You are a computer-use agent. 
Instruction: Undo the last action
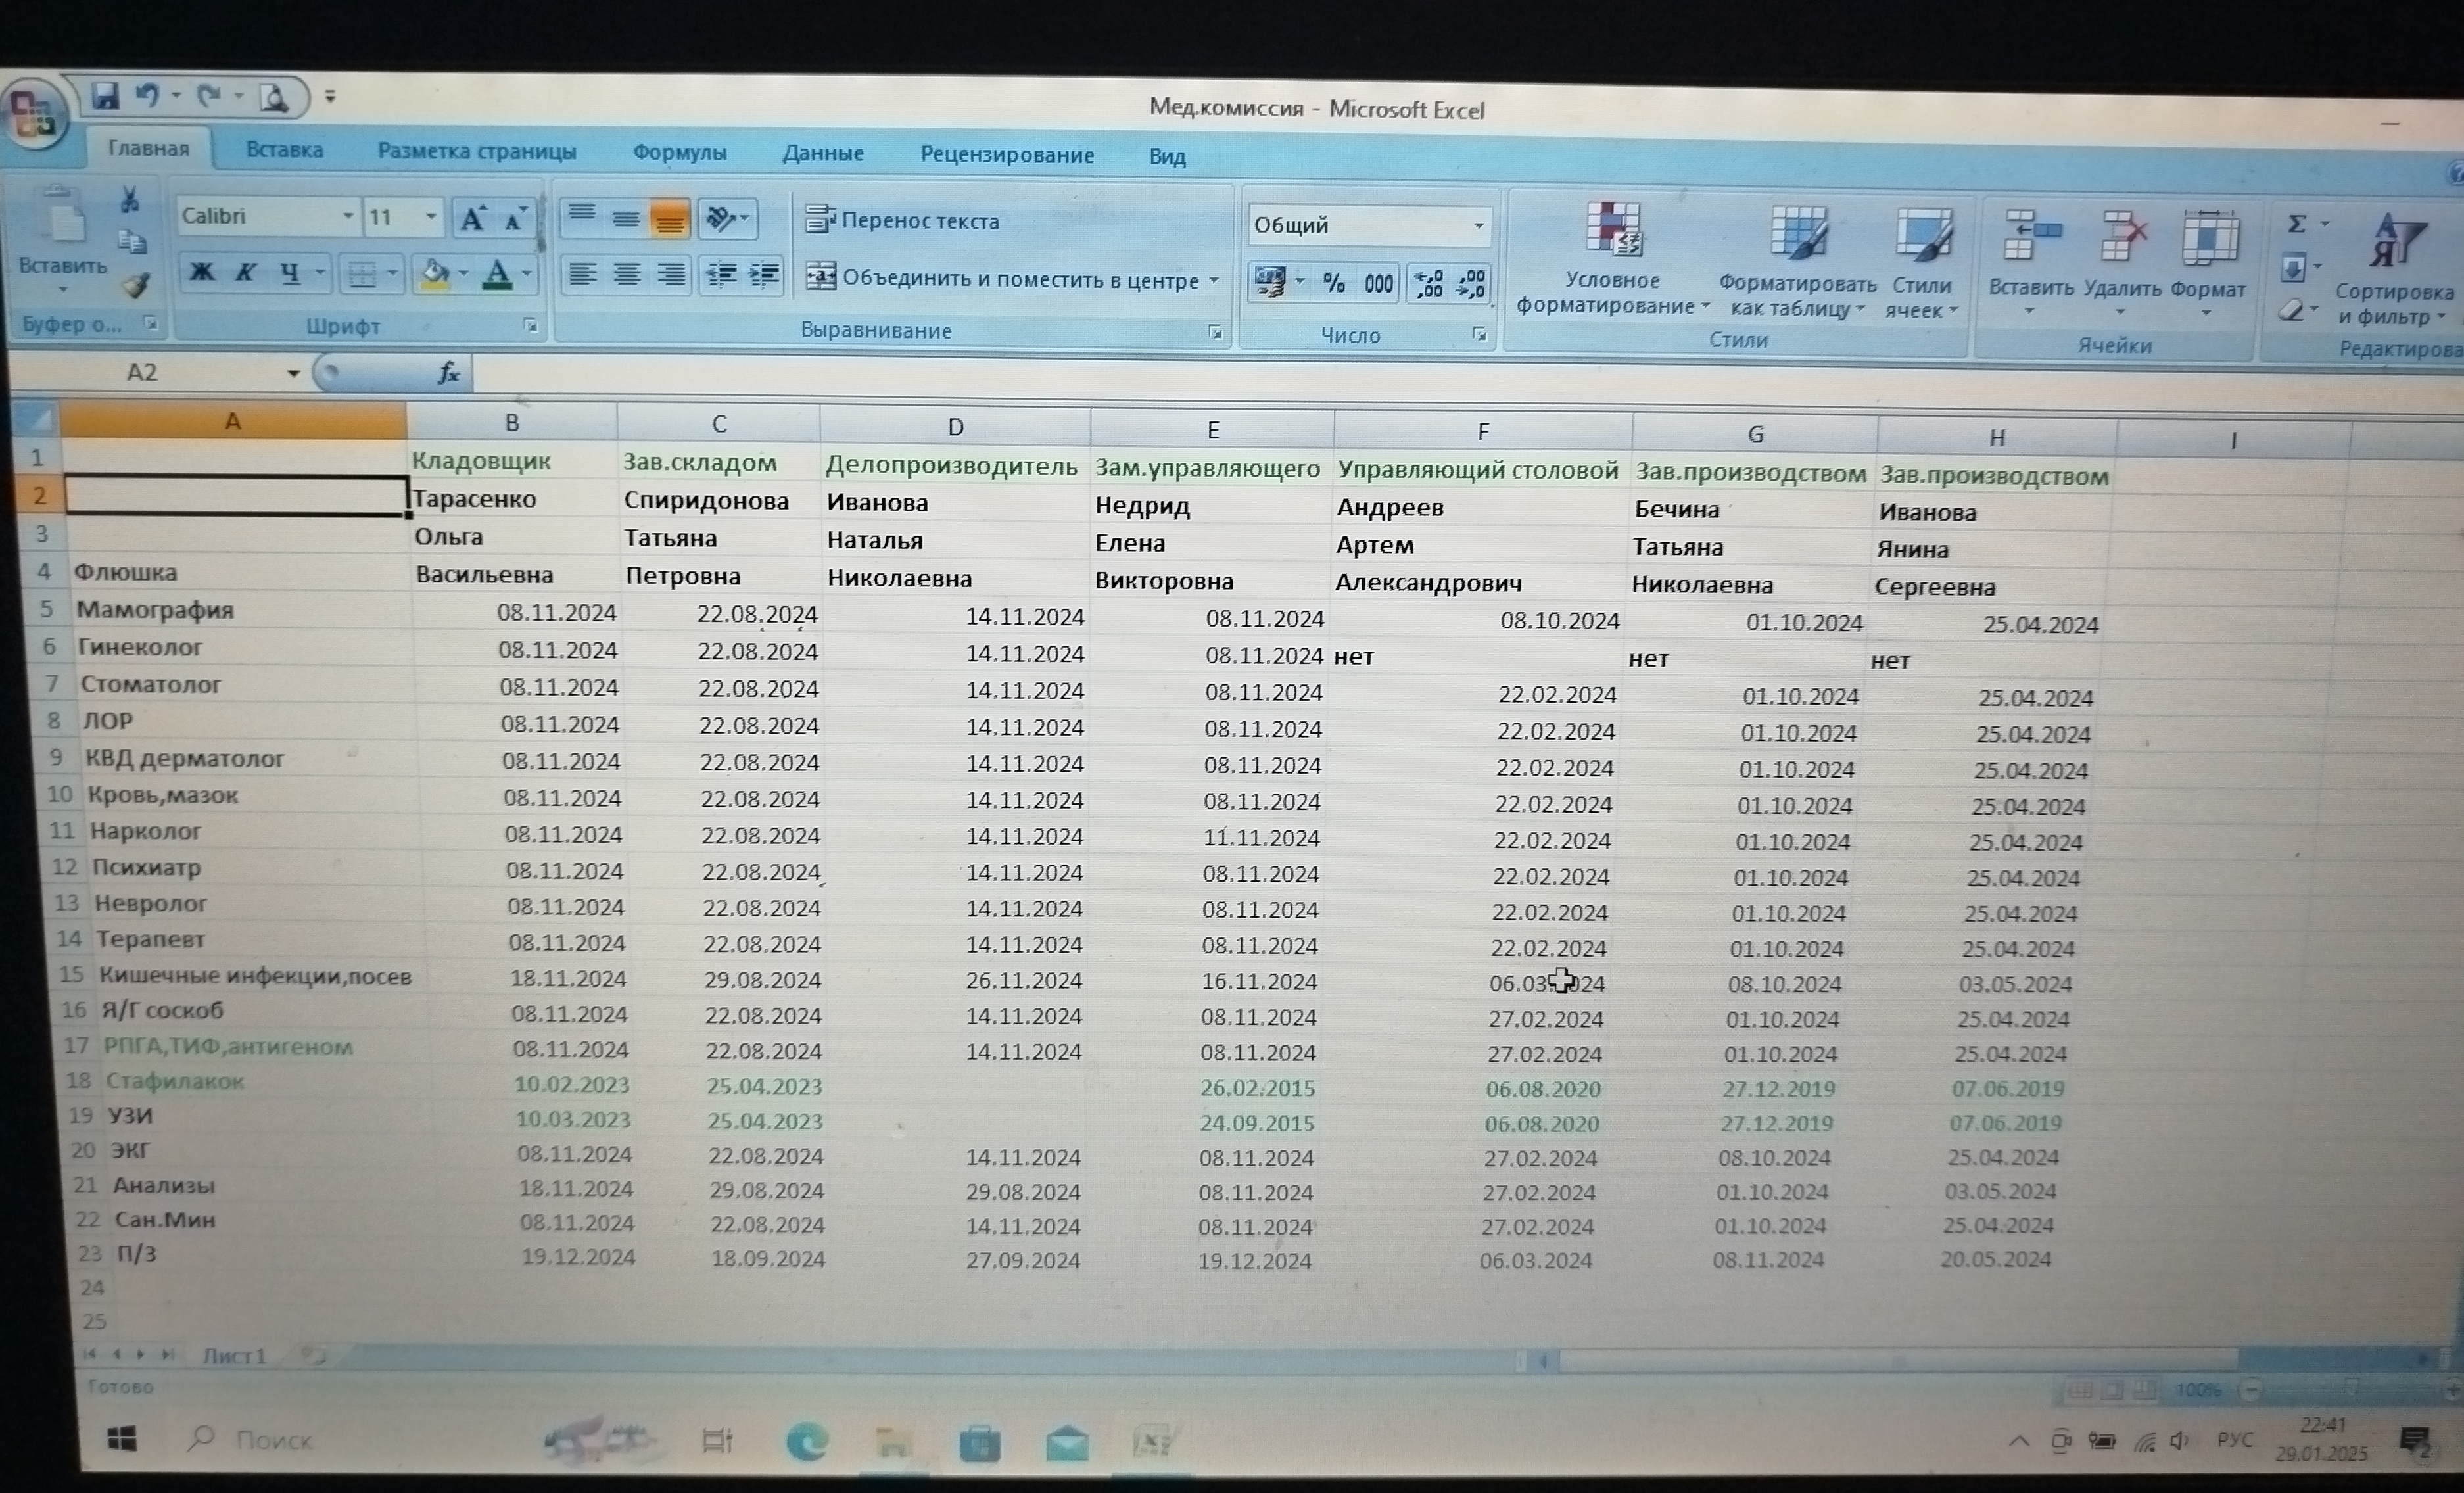point(148,96)
